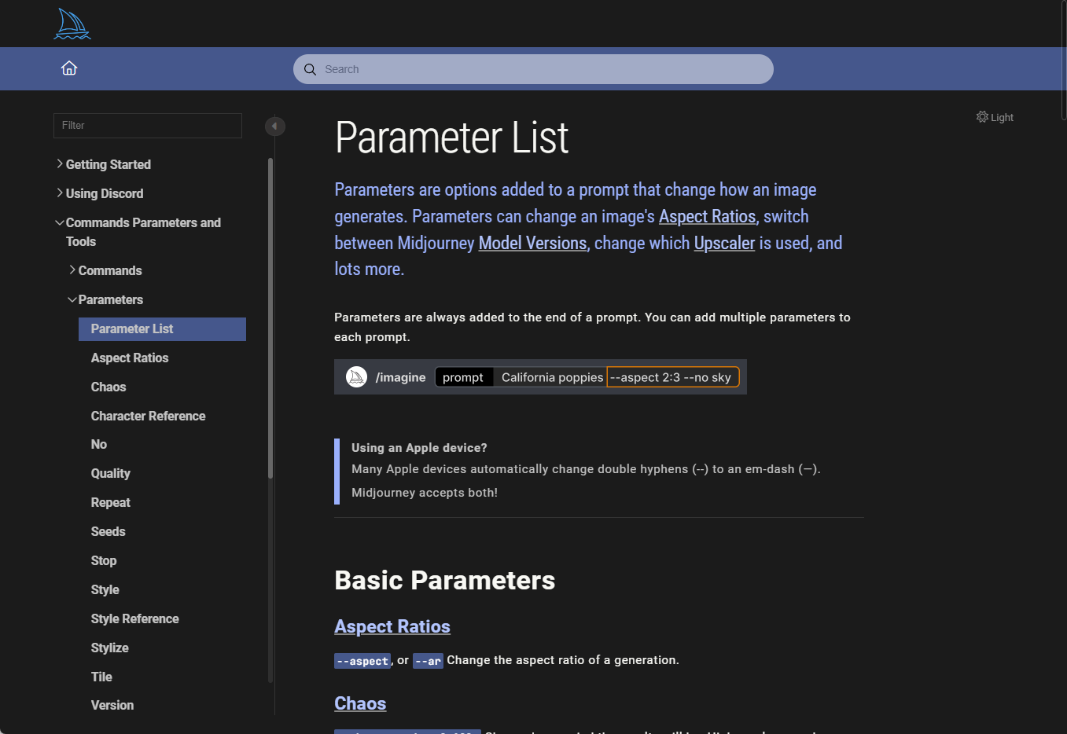The height and width of the screenshot is (734, 1067).
Task: Click the sidebar Filter box
Action: [x=148, y=126]
